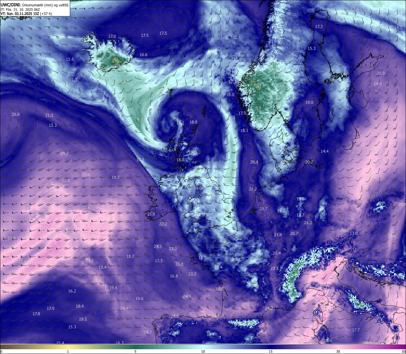Click the 1 tick on the color scale
The height and width of the screenshot is (354, 406).
point(68,351)
